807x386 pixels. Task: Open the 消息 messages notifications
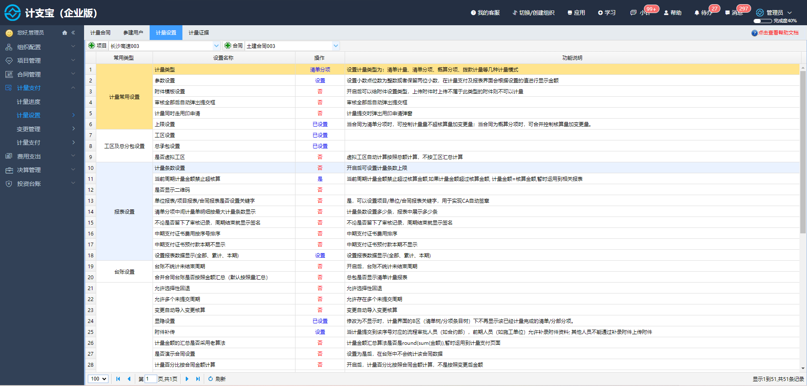coord(734,13)
